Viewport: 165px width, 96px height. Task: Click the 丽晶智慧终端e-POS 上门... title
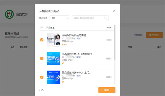tap(76, 72)
